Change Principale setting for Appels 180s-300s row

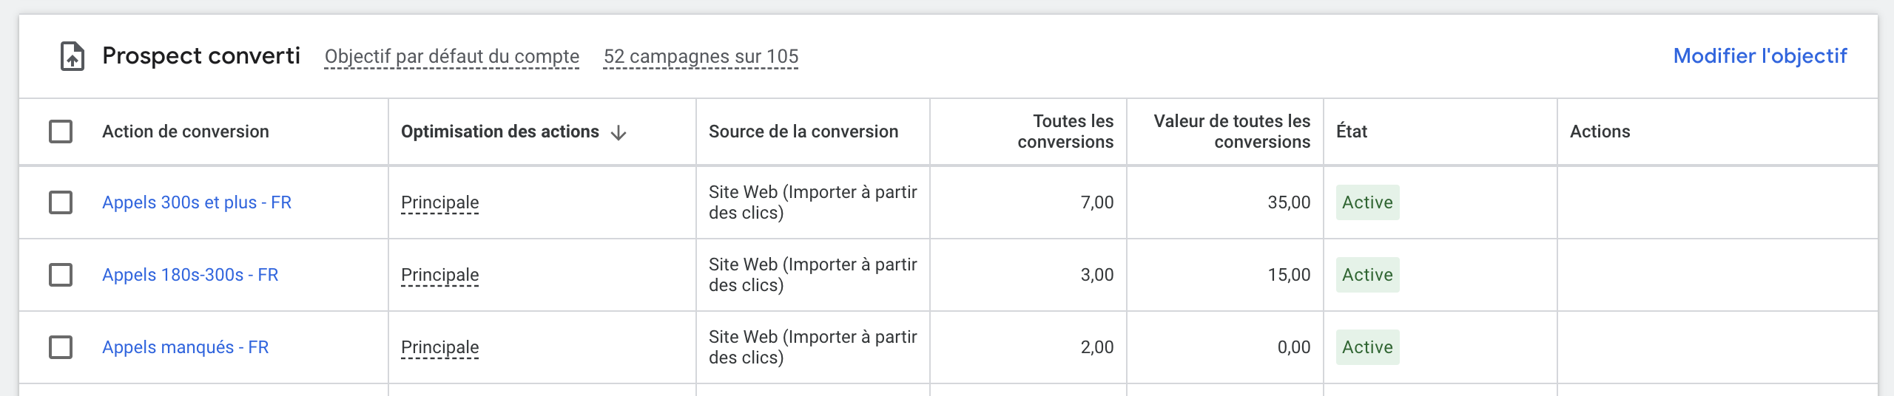(x=440, y=276)
